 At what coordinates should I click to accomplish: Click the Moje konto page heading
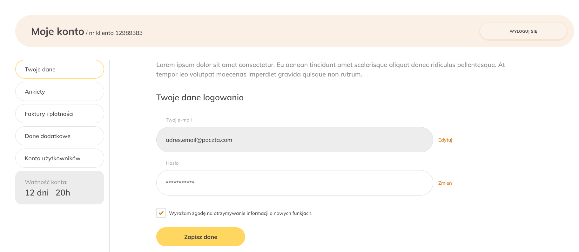tap(57, 31)
